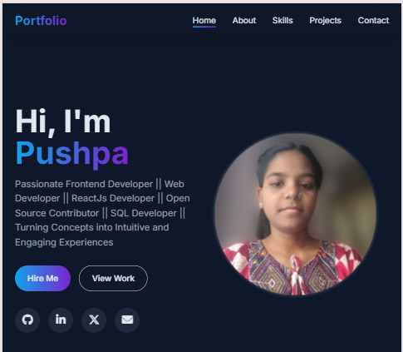This screenshot has height=352, width=403.
Task: Click the View Work outlined button
Action: (x=113, y=278)
